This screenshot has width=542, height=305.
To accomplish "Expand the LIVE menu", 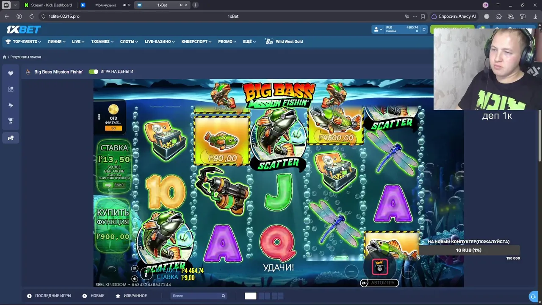I will pos(78,42).
